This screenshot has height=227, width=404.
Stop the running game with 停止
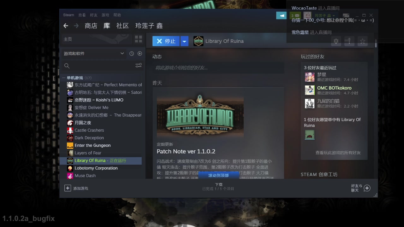coord(166,41)
